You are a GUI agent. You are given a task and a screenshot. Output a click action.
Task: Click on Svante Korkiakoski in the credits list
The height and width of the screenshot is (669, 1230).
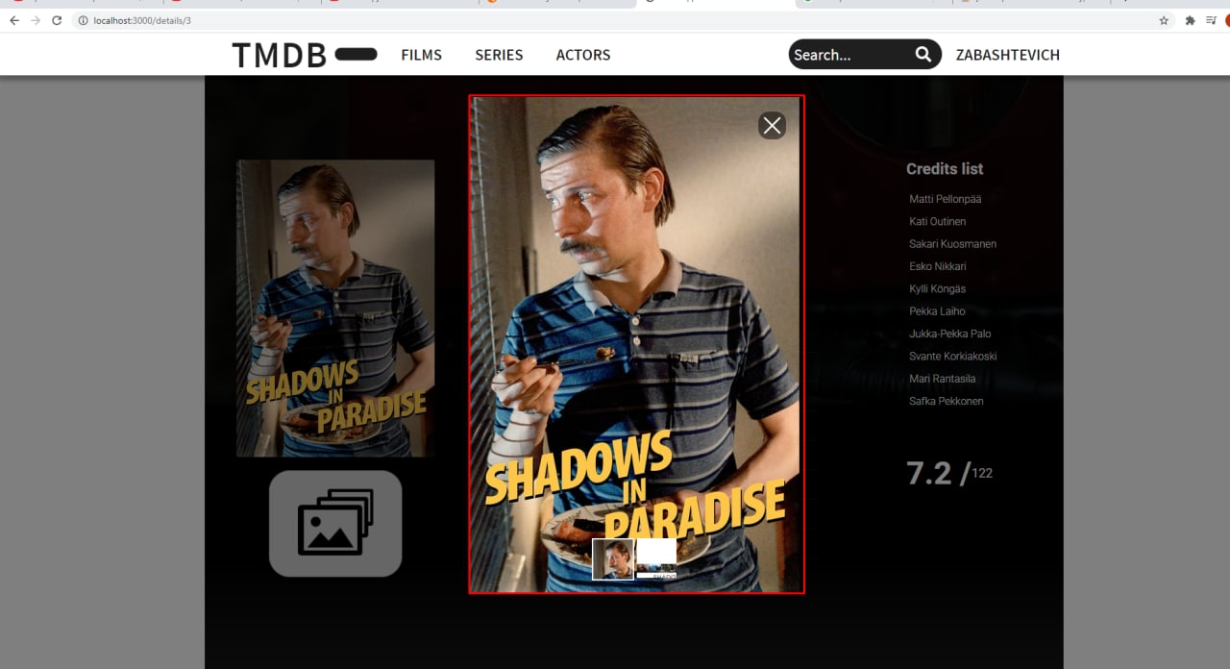(952, 356)
